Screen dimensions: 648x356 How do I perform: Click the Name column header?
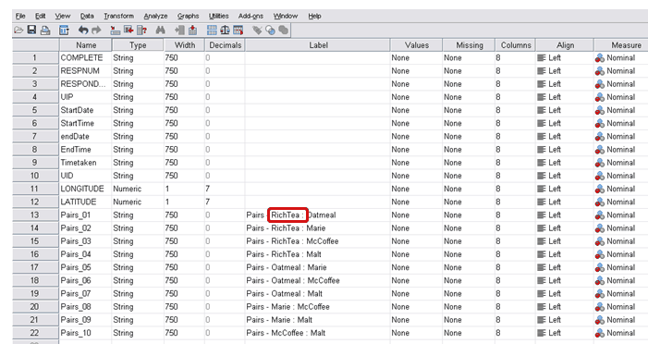point(86,45)
